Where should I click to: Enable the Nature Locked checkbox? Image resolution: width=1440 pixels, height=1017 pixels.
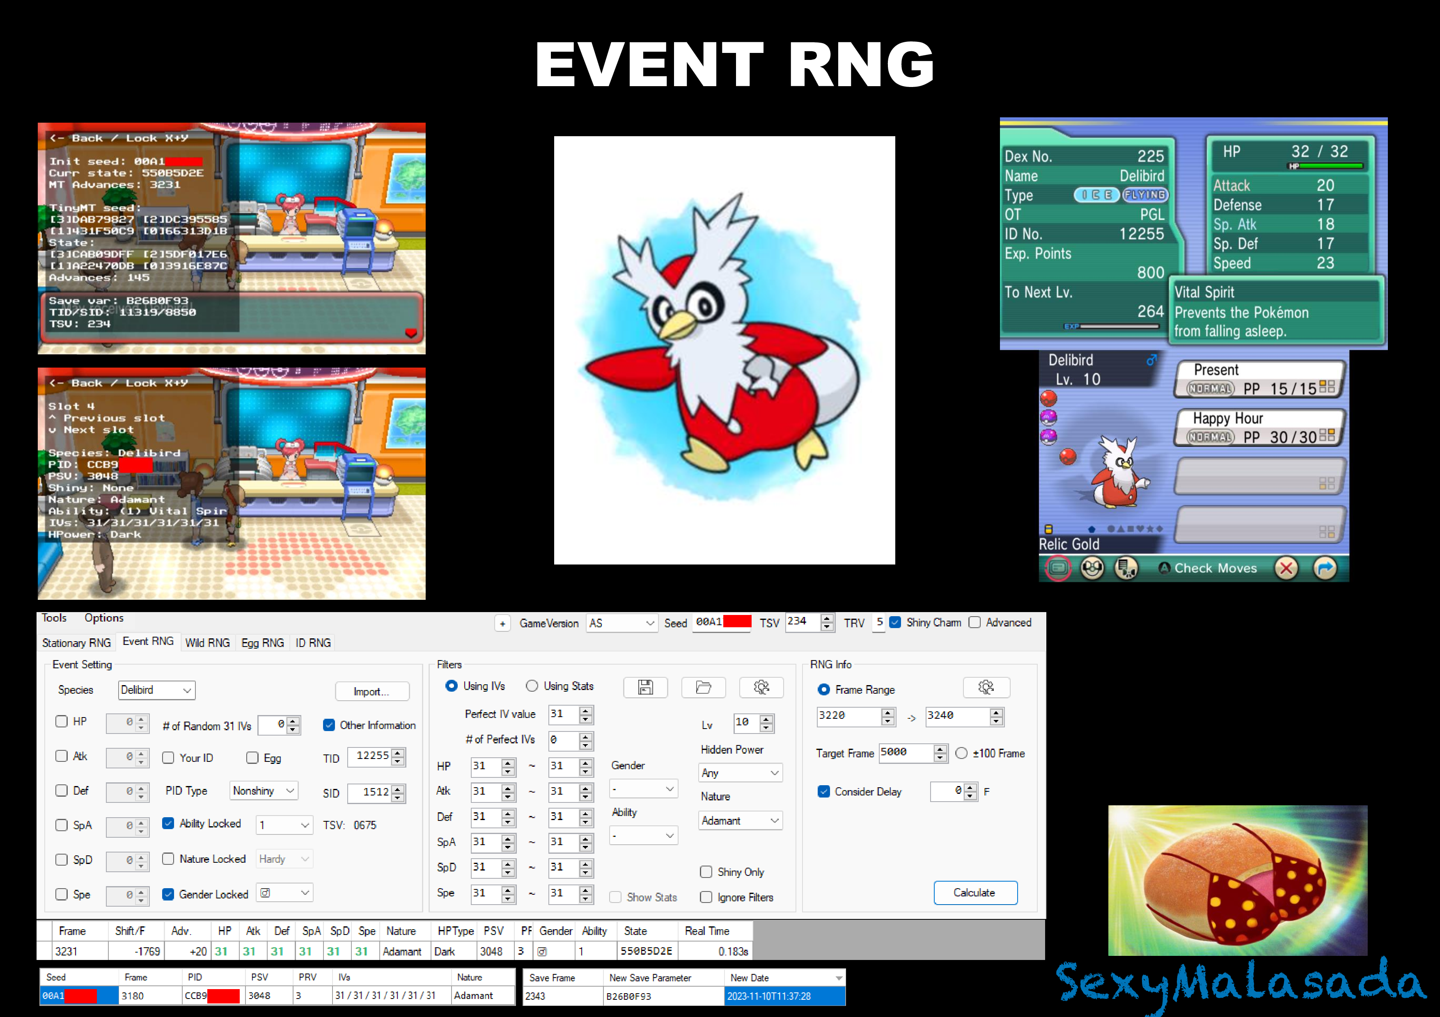click(x=168, y=859)
